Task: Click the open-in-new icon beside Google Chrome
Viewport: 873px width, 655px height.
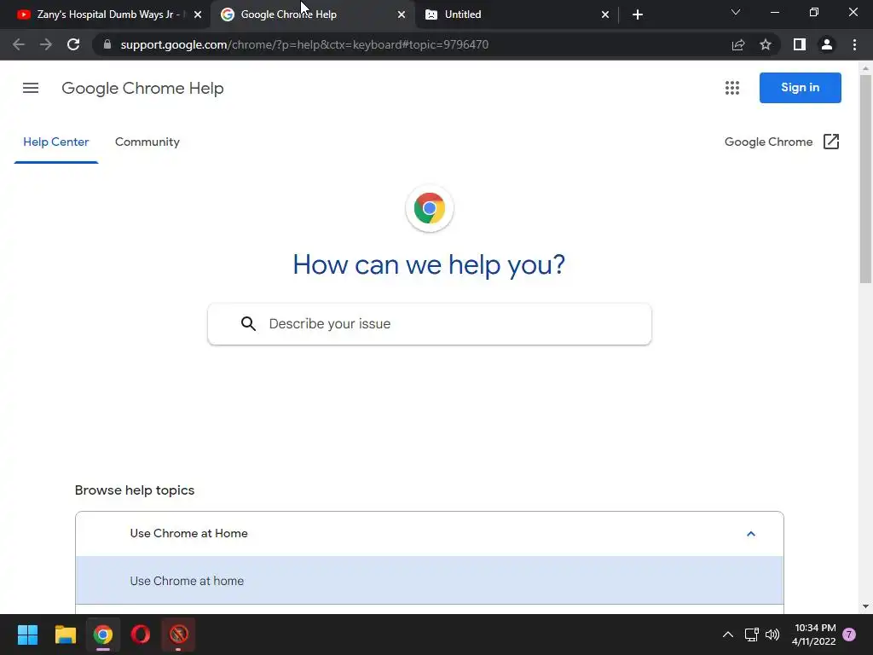Action: click(830, 142)
